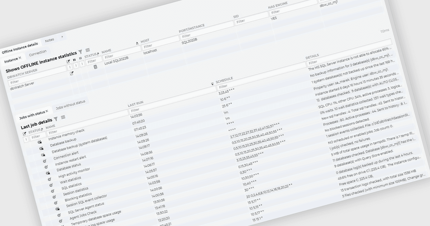Close the Instance tab

(x=20, y=58)
